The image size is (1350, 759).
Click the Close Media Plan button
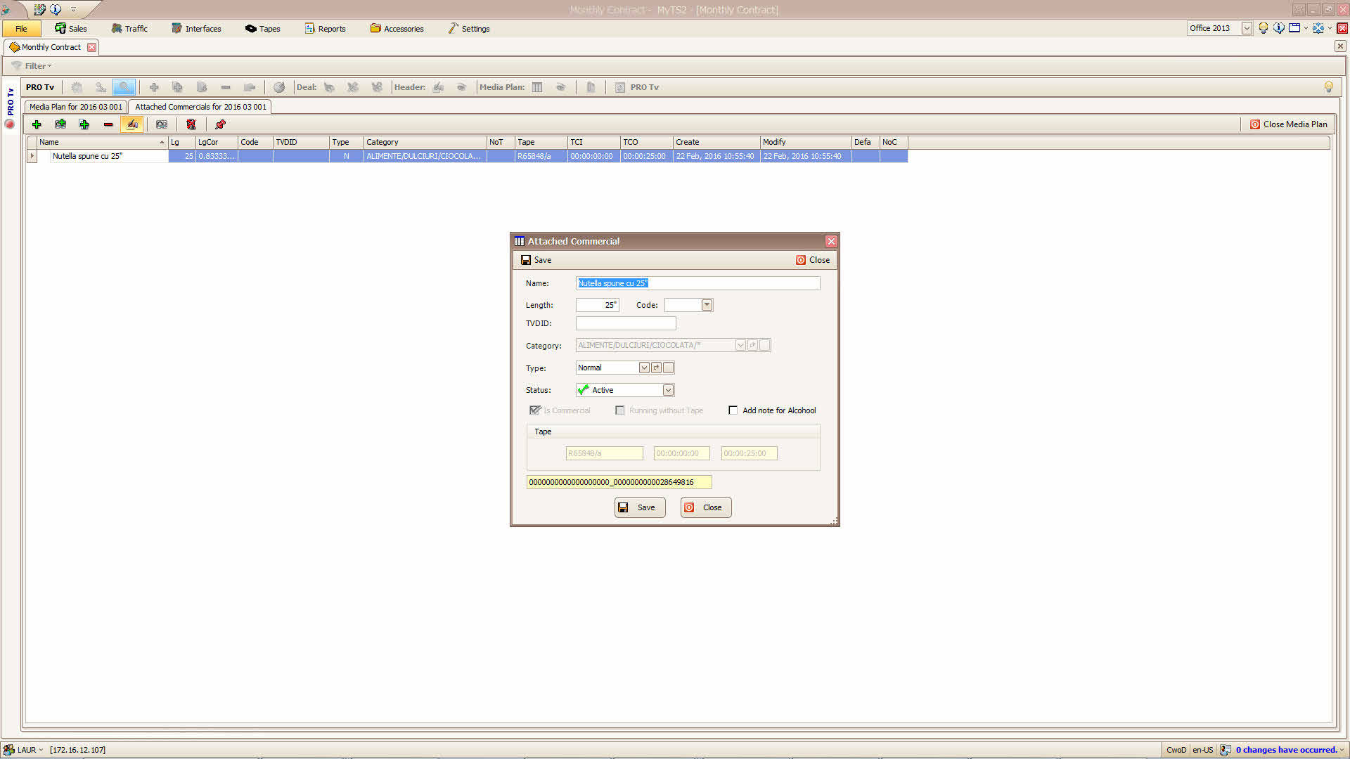coord(1288,124)
